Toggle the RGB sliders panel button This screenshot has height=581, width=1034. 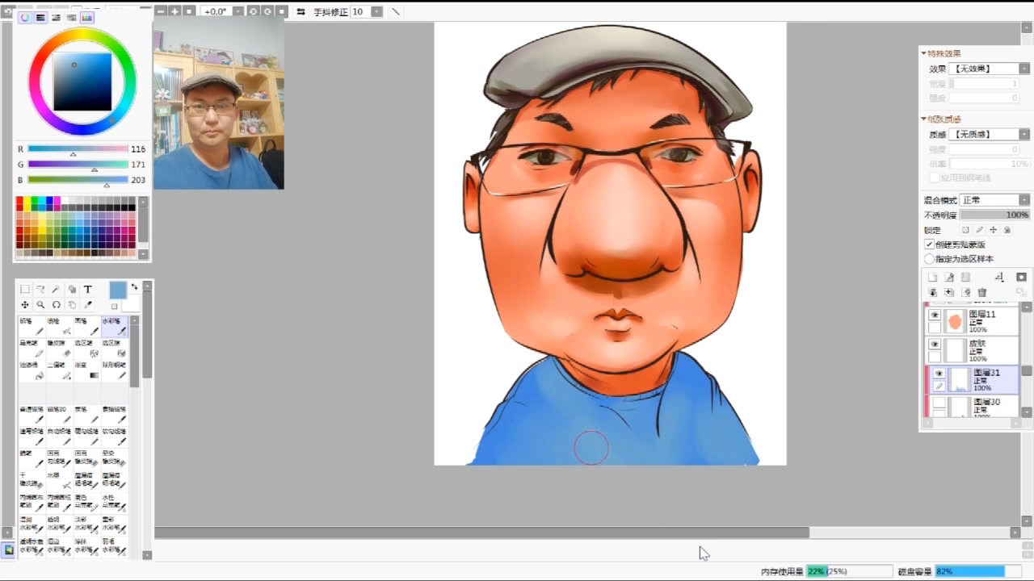(40, 17)
